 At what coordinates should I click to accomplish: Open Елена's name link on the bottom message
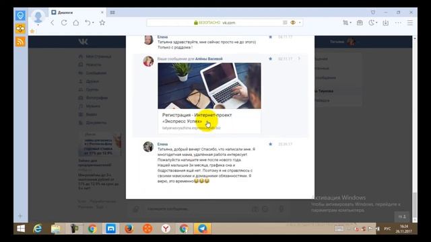coord(162,144)
